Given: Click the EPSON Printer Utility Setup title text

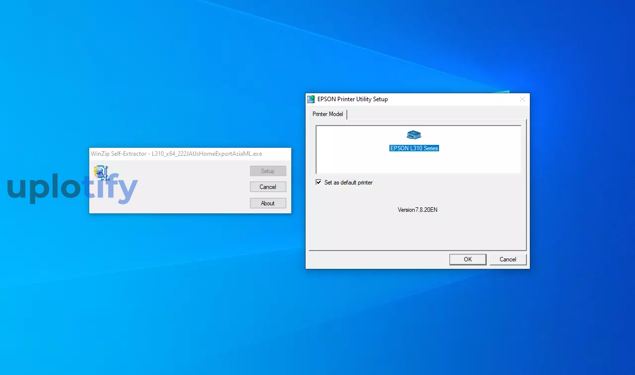Looking at the screenshot, I should coord(353,99).
